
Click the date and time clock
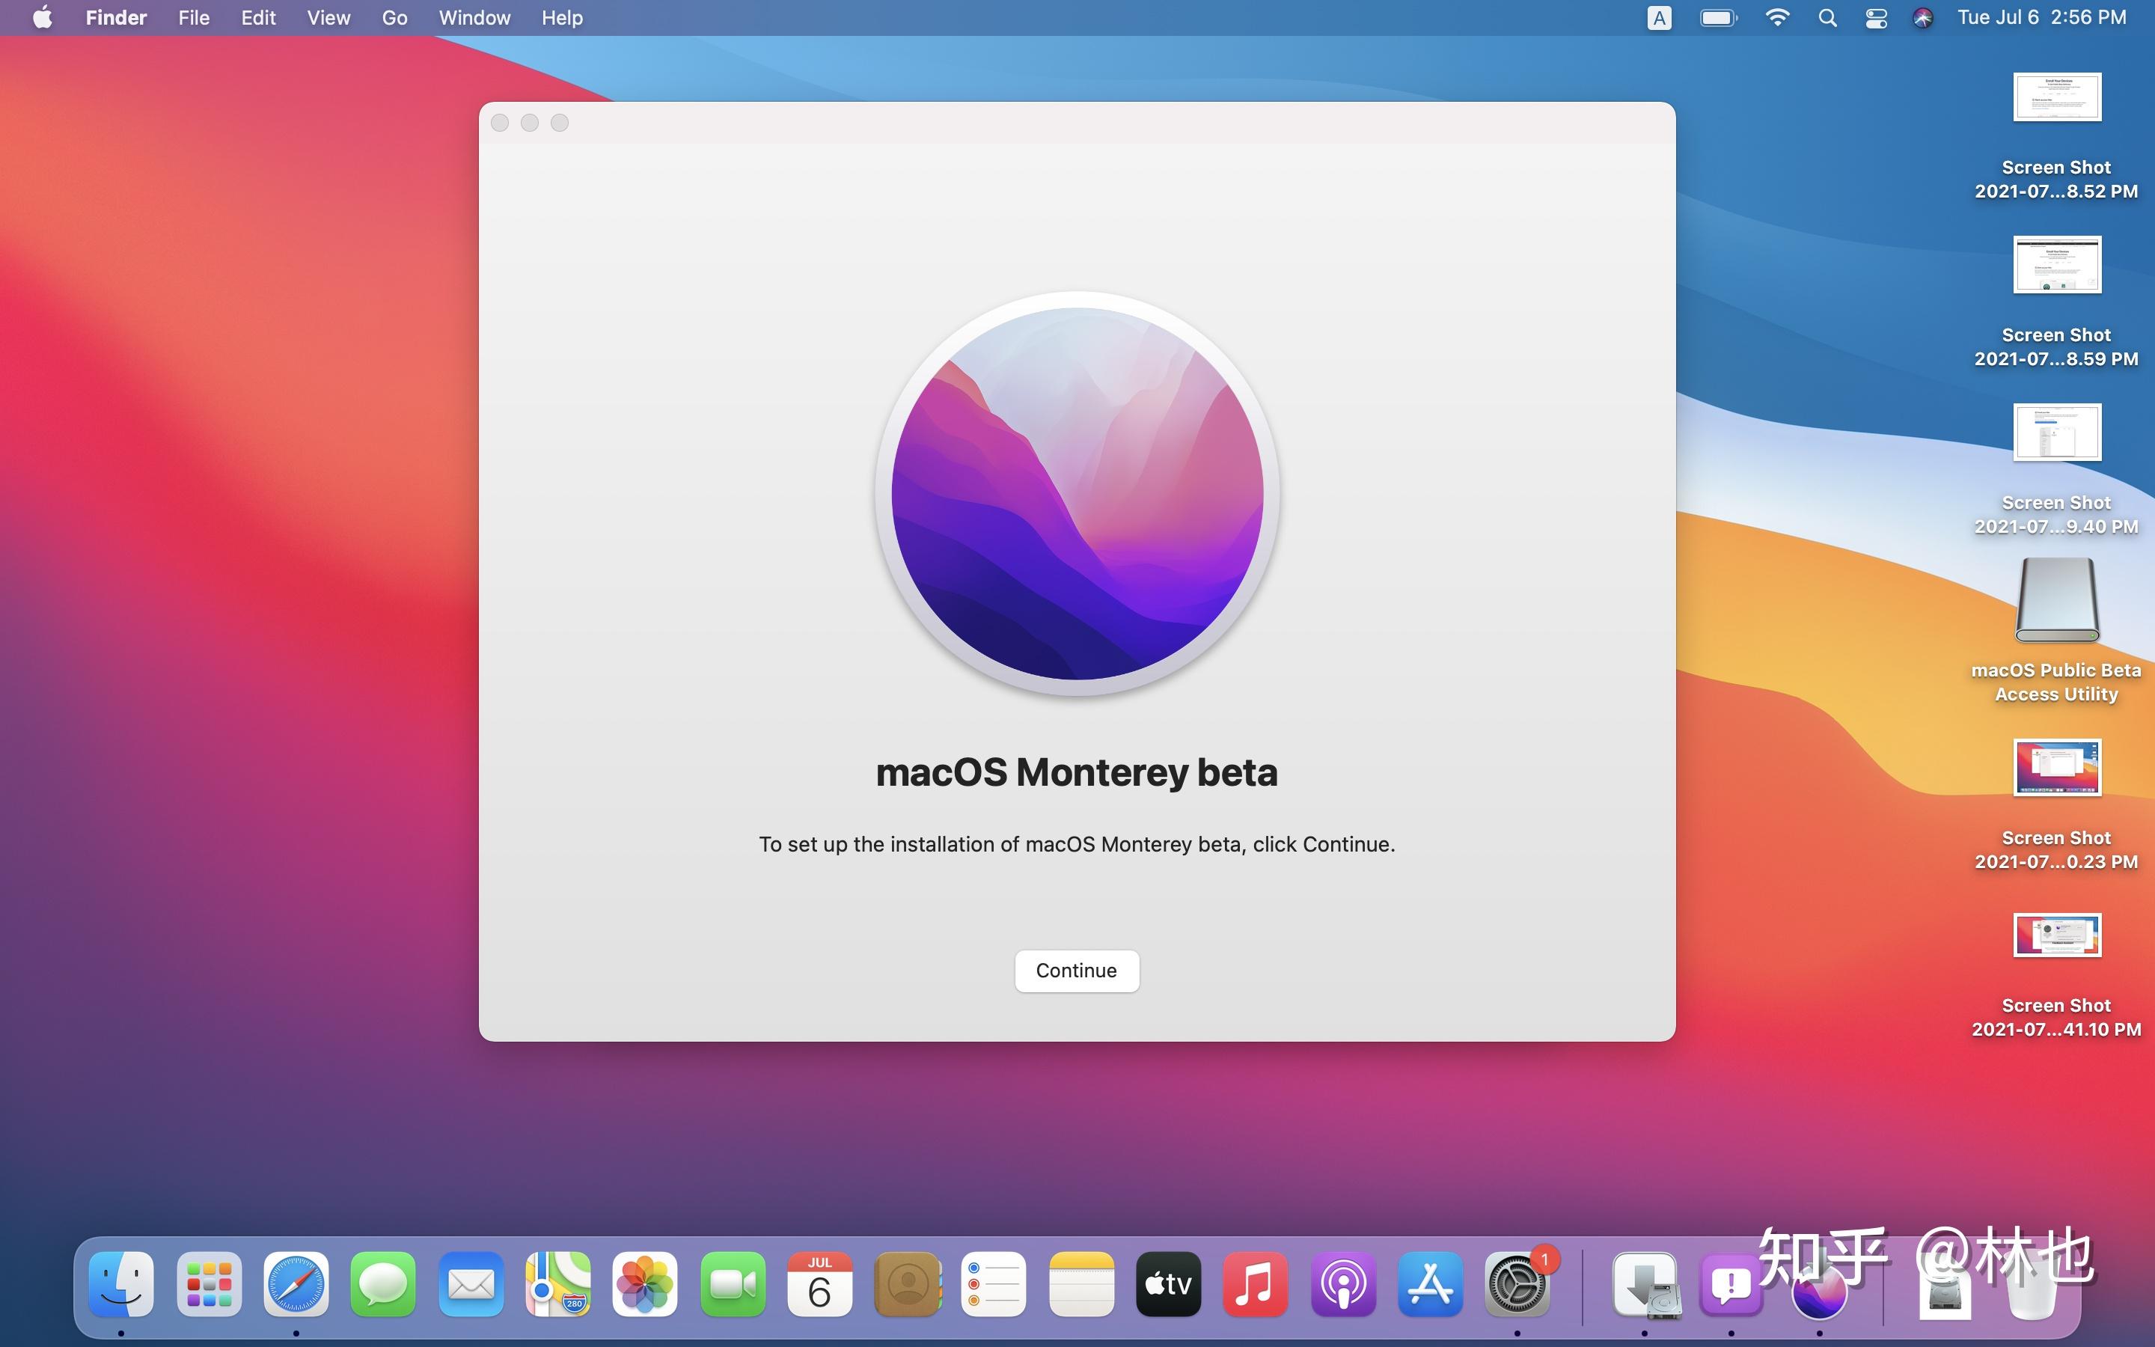[x=2041, y=18]
